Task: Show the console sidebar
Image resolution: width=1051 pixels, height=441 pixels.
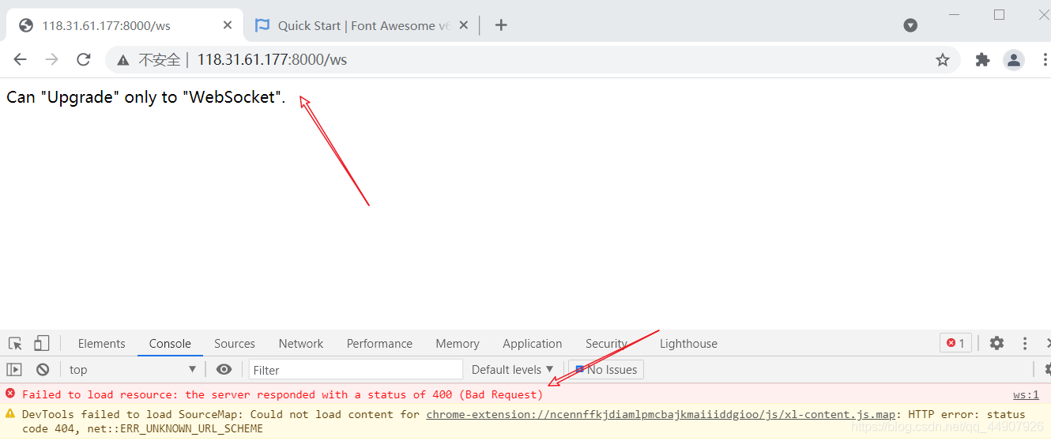Action: pyautogui.click(x=14, y=369)
